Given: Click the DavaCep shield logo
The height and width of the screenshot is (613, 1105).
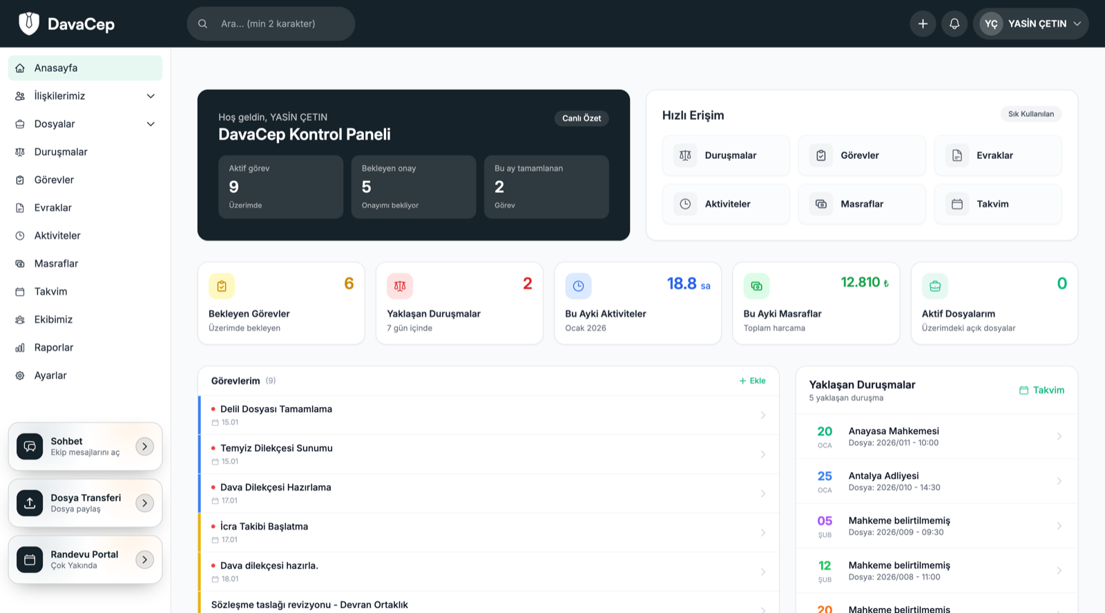Looking at the screenshot, I should point(29,23).
